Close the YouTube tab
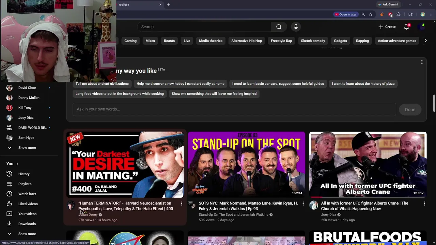This screenshot has height=245, width=436. pos(160,4)
